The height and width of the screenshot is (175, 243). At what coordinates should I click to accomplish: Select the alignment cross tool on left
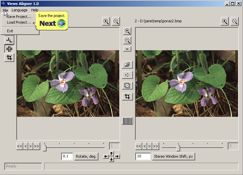(9, 49)
